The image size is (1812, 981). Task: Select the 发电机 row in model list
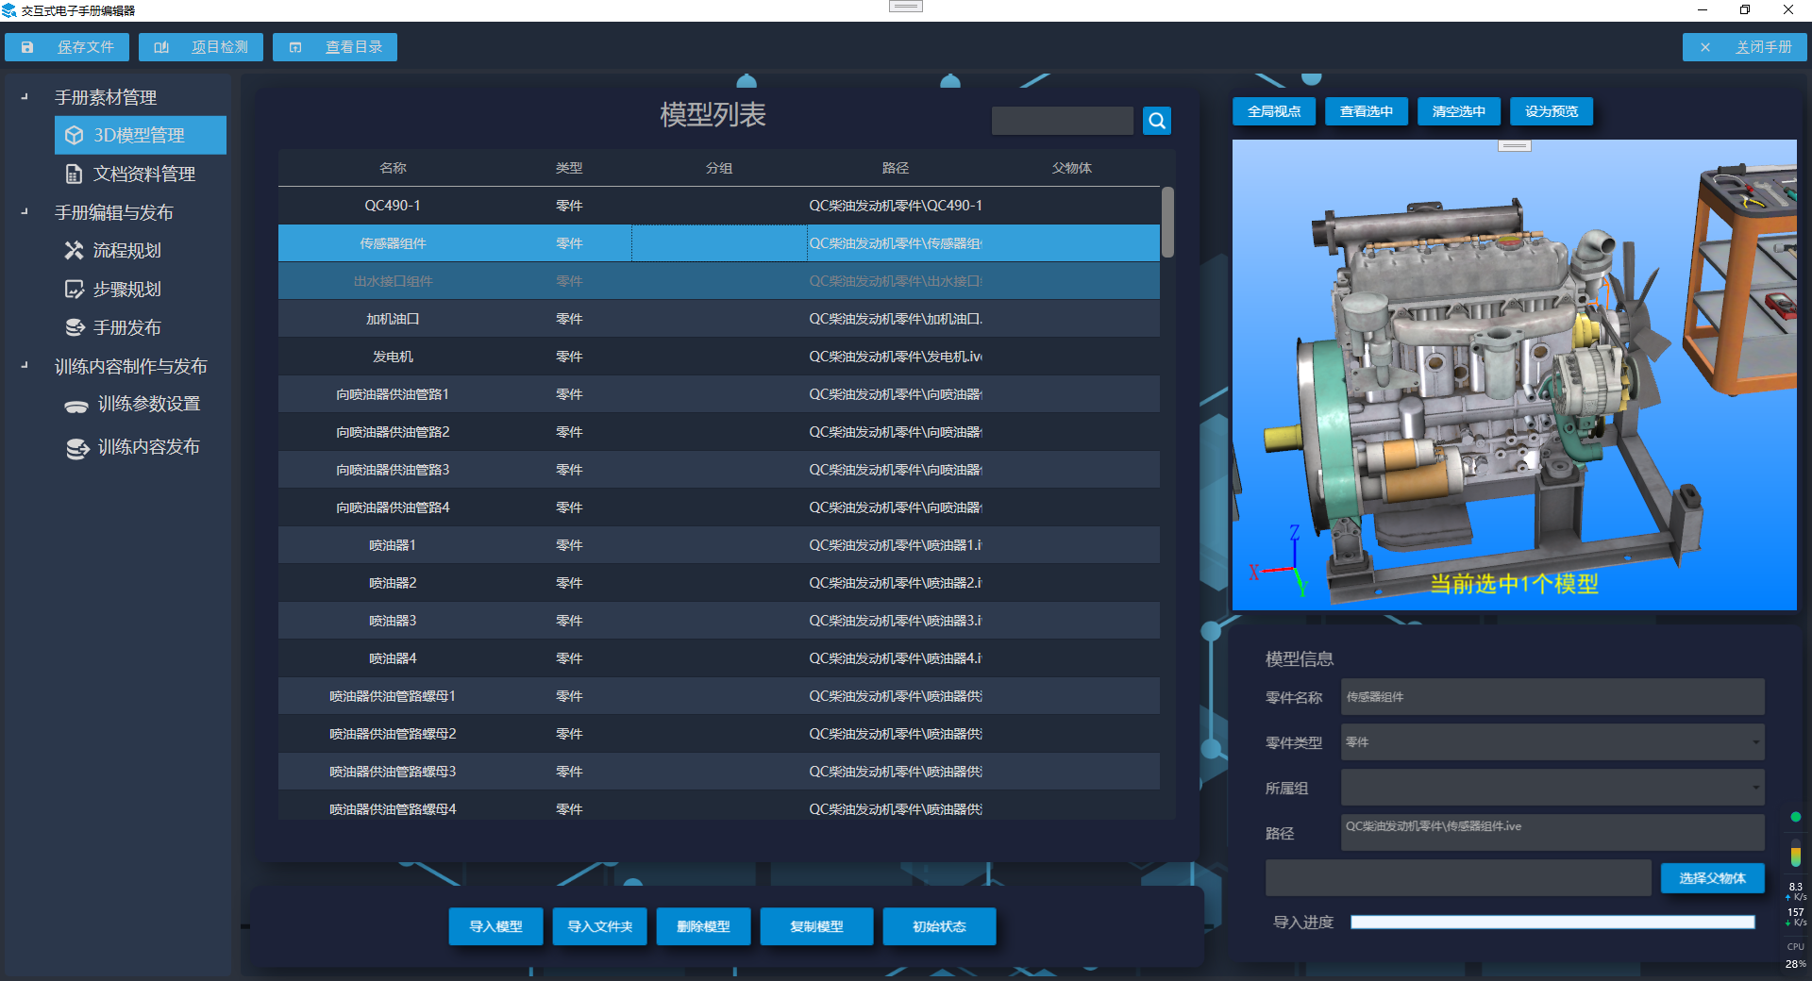pyautogui.click(x=393, y=357)
